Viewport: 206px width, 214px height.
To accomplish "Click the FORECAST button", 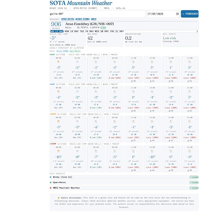I will (x=190, y=14).
